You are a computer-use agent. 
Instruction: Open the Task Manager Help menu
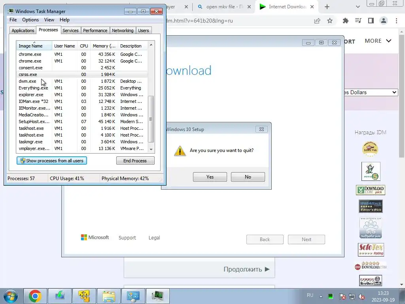coord(64,20)
